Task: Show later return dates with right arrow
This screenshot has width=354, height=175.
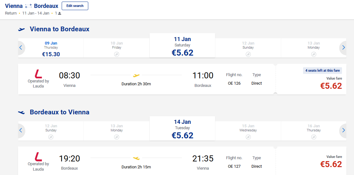Action: pyautogui.click(x=343, y=130)
